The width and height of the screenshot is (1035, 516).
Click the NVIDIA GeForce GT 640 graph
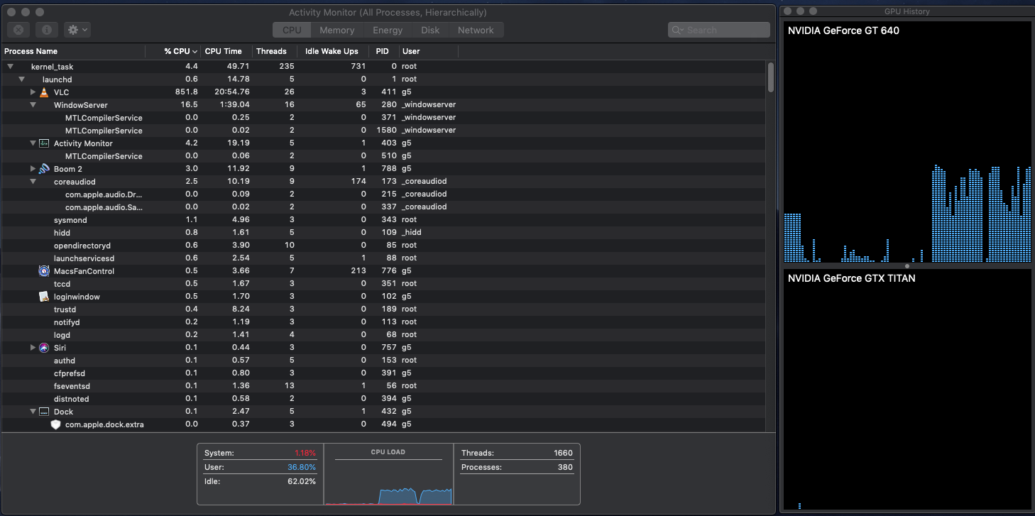[x=907, y=142]
